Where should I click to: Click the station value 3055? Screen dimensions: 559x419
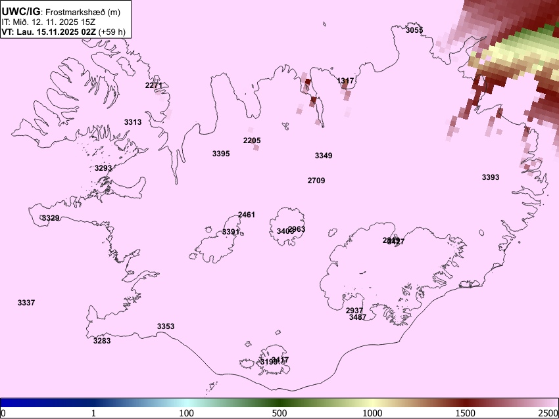414,30
